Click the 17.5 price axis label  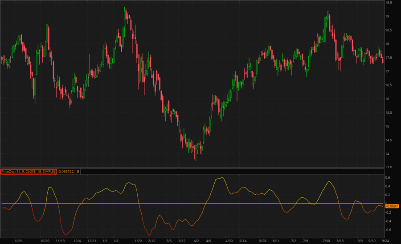pyautogui.click(x=389, y=58)
